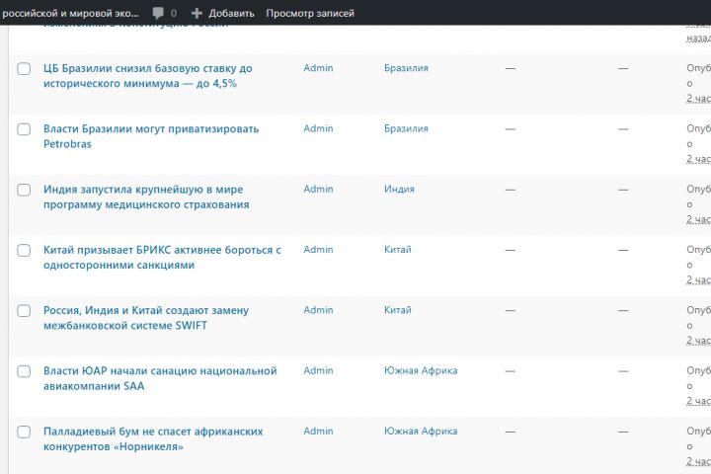The width and height of the screenshot is (711, 474).
Task: Open the Просмотр записей menu item
Action: pos(310,13)
